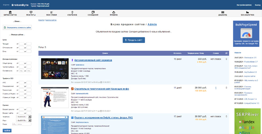Click the Каменщик-инфо site thumbnail
262x134 pixels.
coord(55,97)
